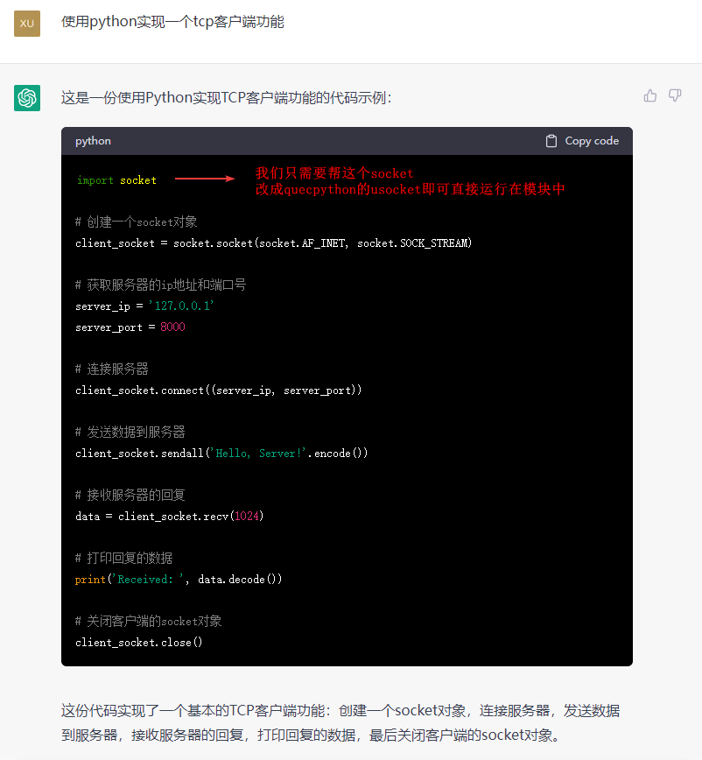This screenshot has width=702, height=760.
Task: Click the red server_port value 8000
Action: (173, 327)
